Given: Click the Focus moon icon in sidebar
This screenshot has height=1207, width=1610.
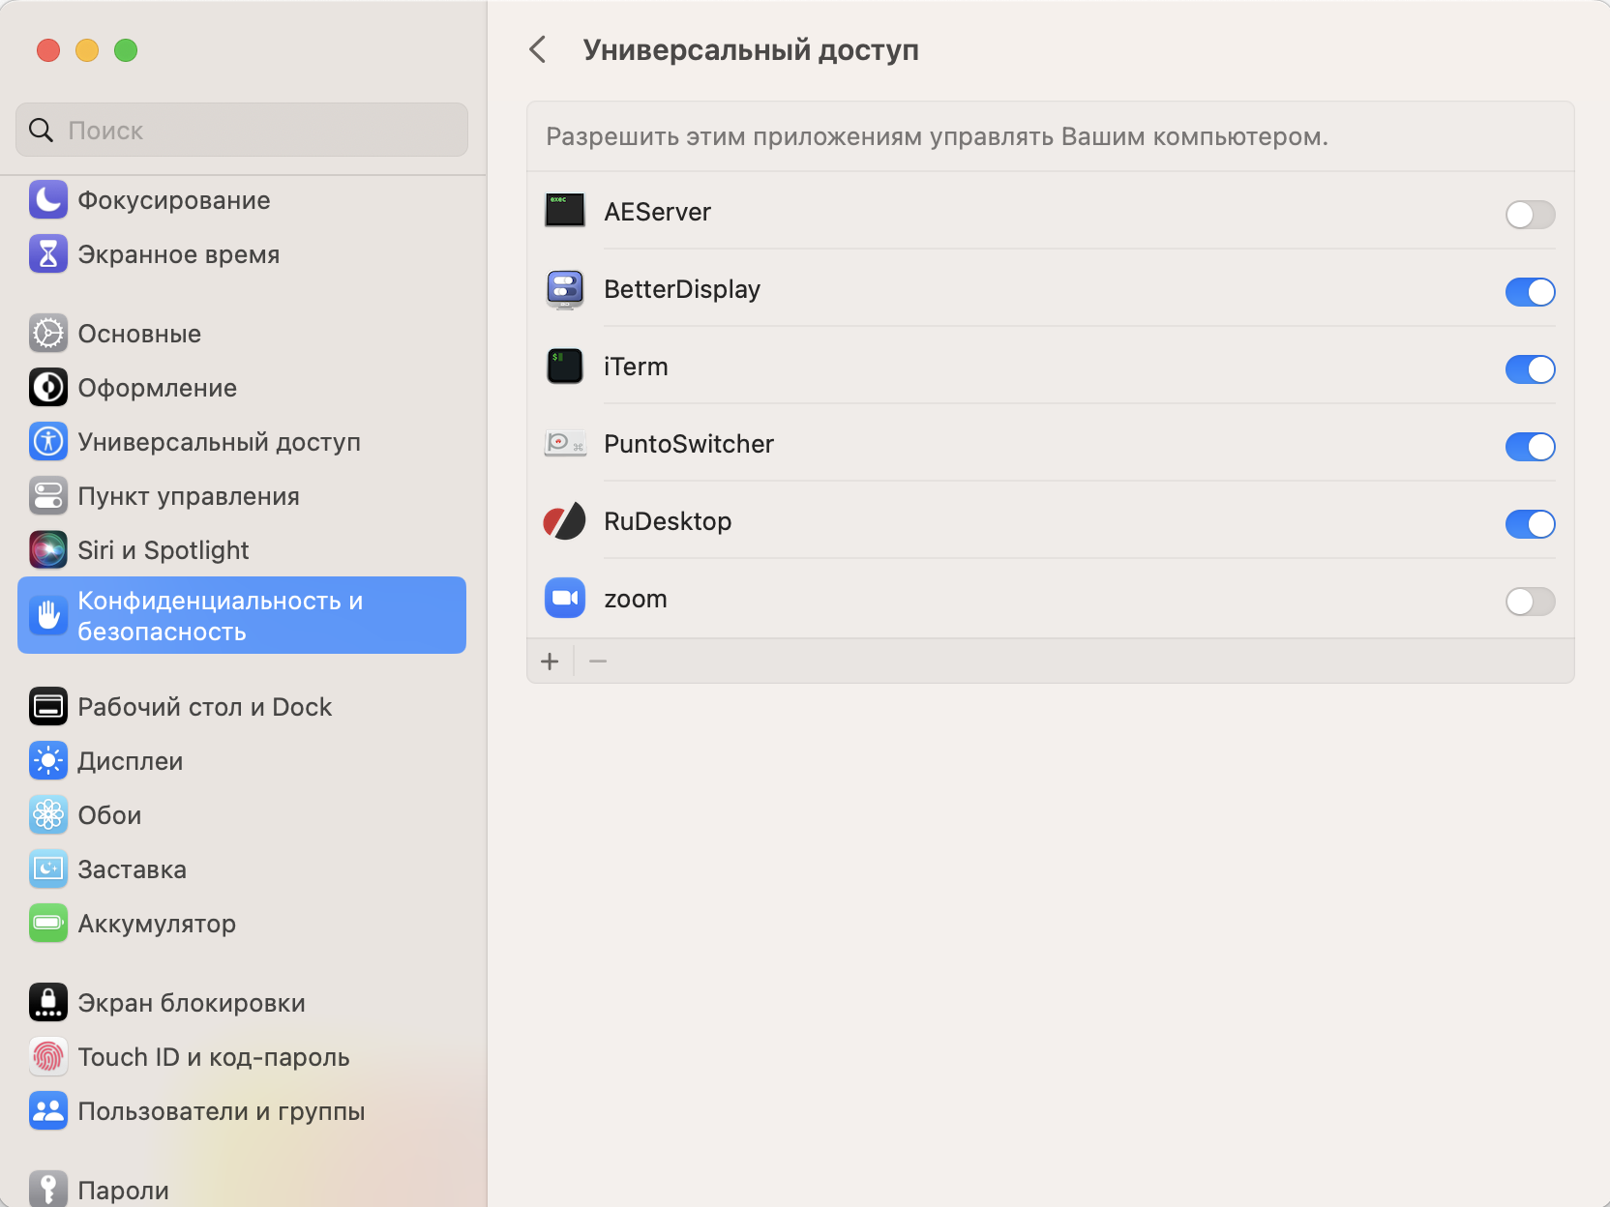Looking at the screenshot, I should click(47, 200).
